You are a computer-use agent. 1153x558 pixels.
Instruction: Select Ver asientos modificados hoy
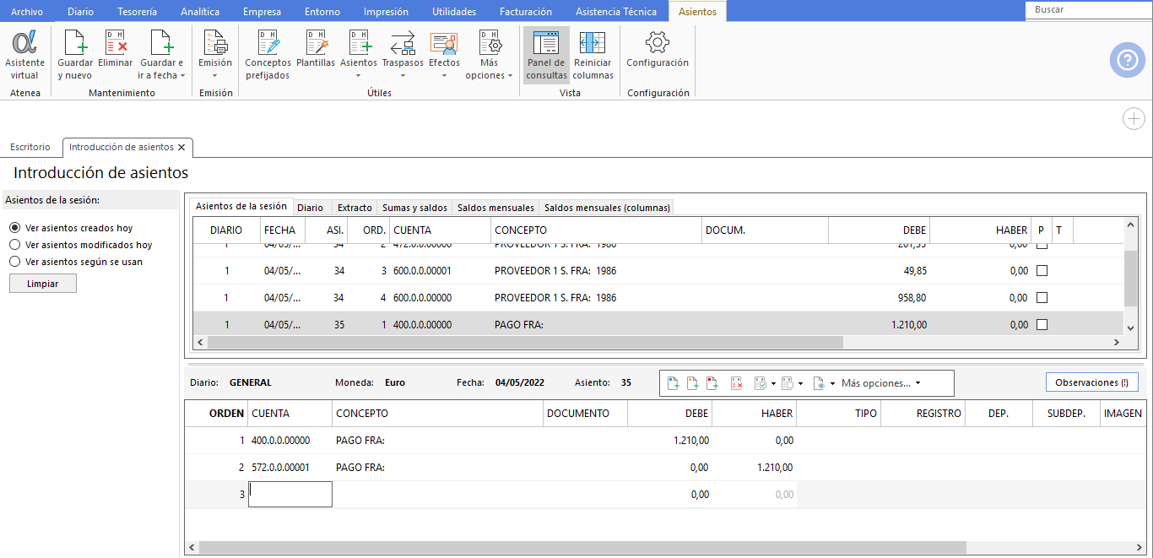14,245
